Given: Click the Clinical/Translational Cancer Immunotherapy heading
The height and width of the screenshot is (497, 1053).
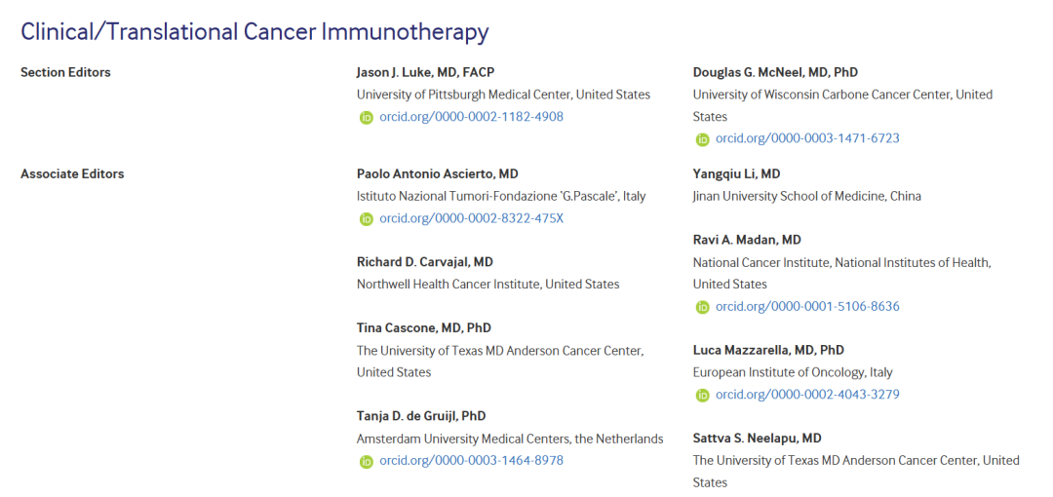Looking at the screenshot, I should coord(254,31).
